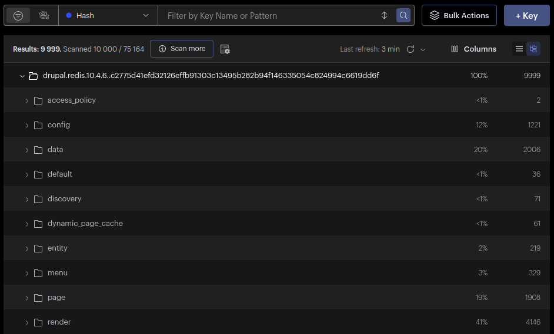This screenshot has width=554, height=334.
Task: Click the magnifier search button
Action: [x=403, y=16]
